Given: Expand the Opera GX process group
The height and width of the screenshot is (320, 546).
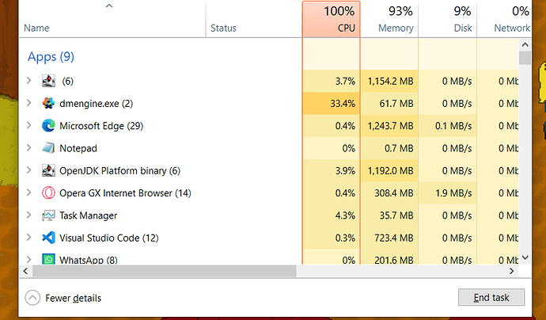Looking at the screenshot, I should 28,192.
